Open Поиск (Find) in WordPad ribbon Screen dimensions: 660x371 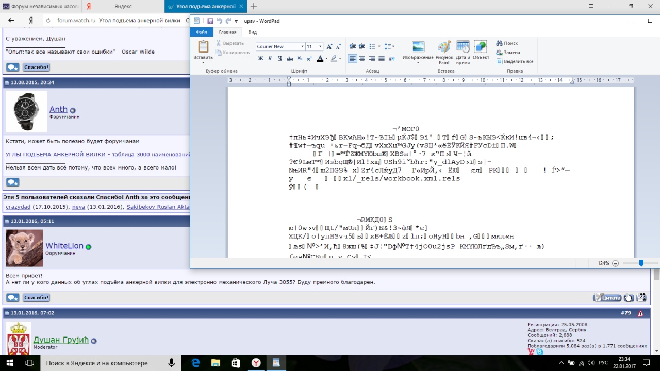(506, 43)
